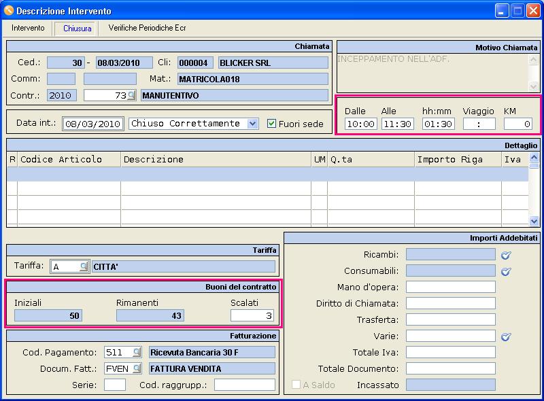
Task: Open contract number lookup magnifier icon
Action: (131, 95)
